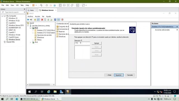This screenshot has width=179, height=101.
Task: Click the Dirección IP input field
Action: coord(82,43)
